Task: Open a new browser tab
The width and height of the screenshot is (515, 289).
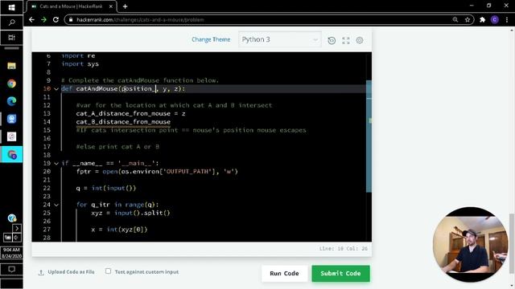Action: [126, 6]
